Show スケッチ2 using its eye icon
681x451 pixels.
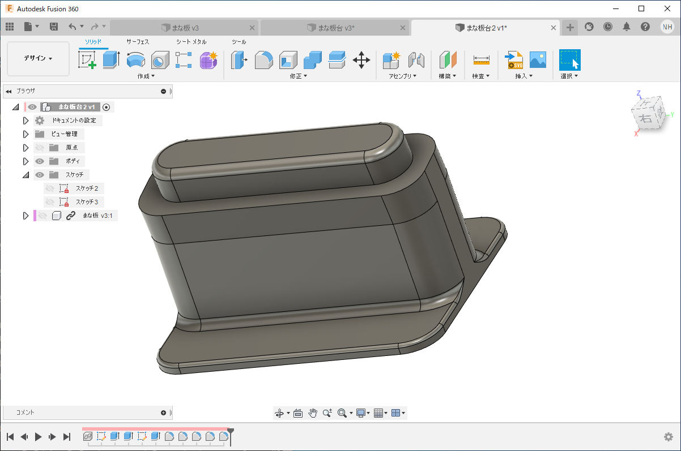coord(50,188)
